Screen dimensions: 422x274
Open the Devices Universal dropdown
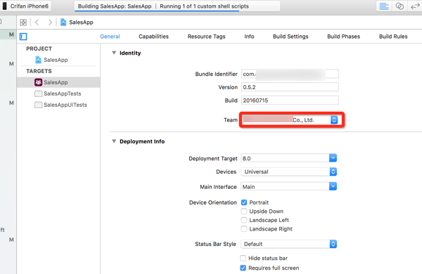tap(289, 172)
